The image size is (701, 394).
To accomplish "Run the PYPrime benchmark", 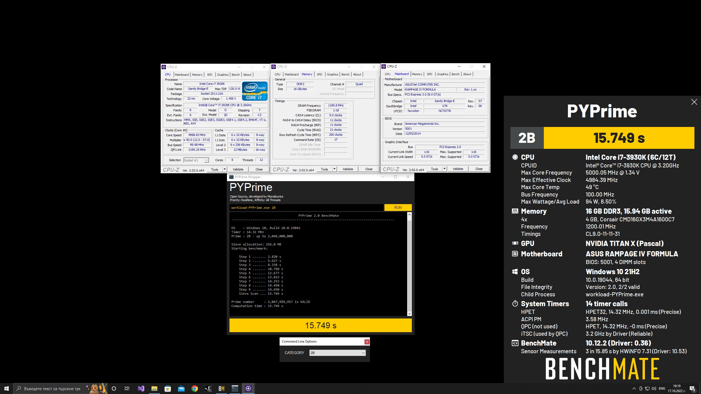I will (398, 207).
